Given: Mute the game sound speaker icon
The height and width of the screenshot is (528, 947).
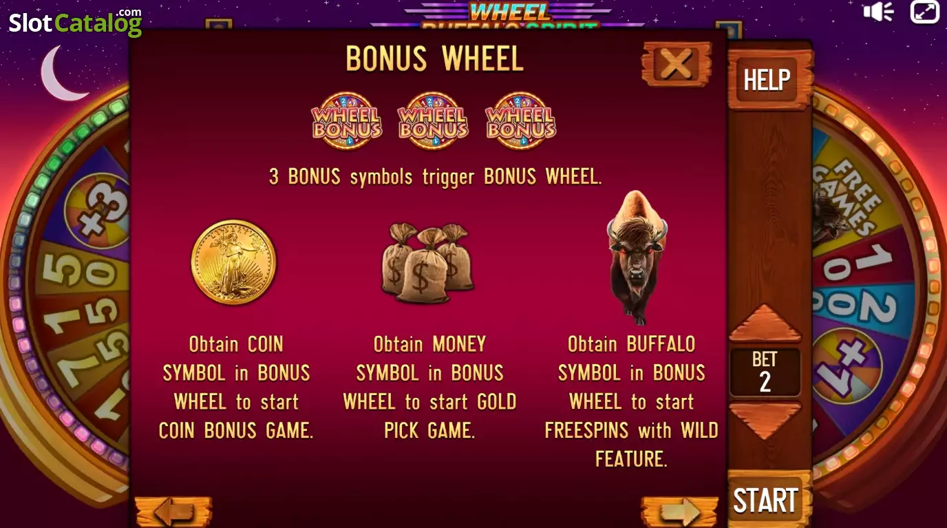Looking at the screenshot, I should pos(878,12).
